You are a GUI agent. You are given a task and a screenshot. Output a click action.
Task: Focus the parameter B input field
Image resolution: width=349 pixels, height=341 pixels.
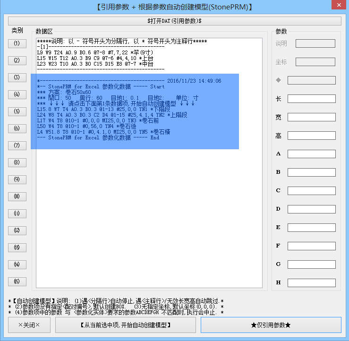(312, 172)
